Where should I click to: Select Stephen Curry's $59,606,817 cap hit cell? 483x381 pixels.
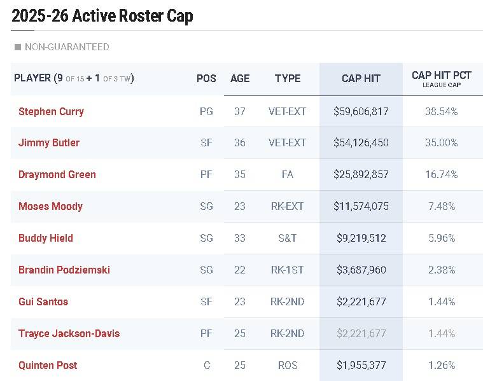point(361,111)
